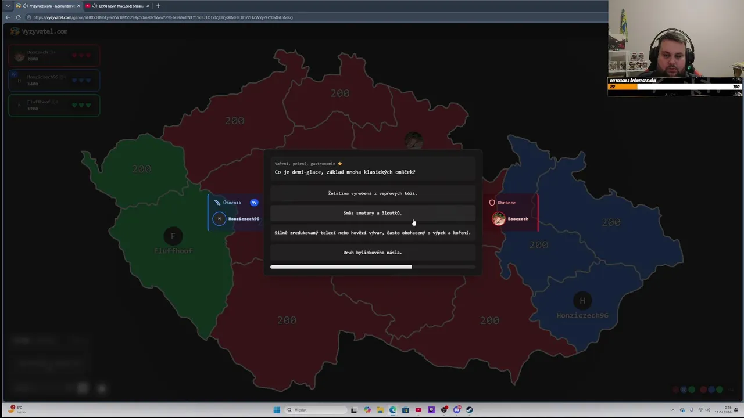Open Discord from the taskbar
The width and height of the screenshot is (744, 418).
457,410
